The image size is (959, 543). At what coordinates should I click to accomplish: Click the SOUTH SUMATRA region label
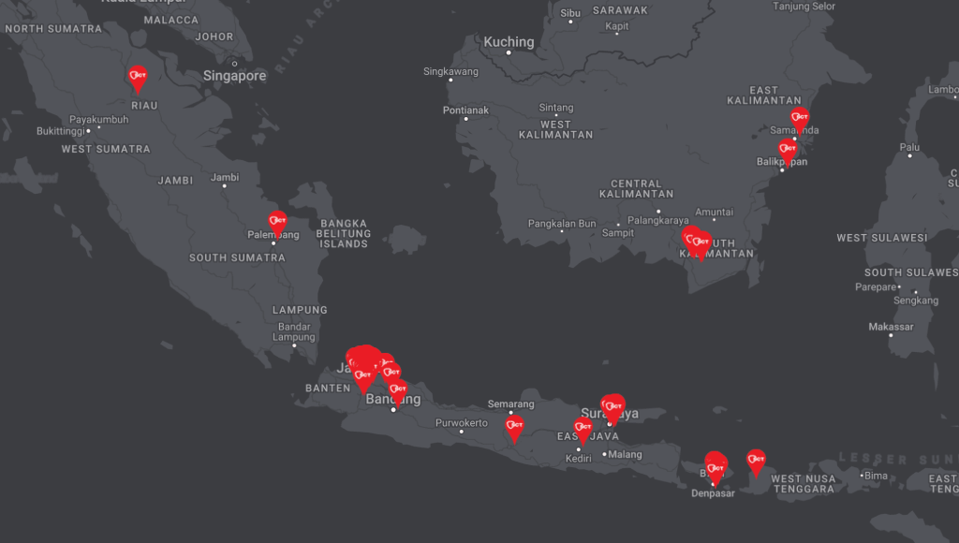(237, 258)
